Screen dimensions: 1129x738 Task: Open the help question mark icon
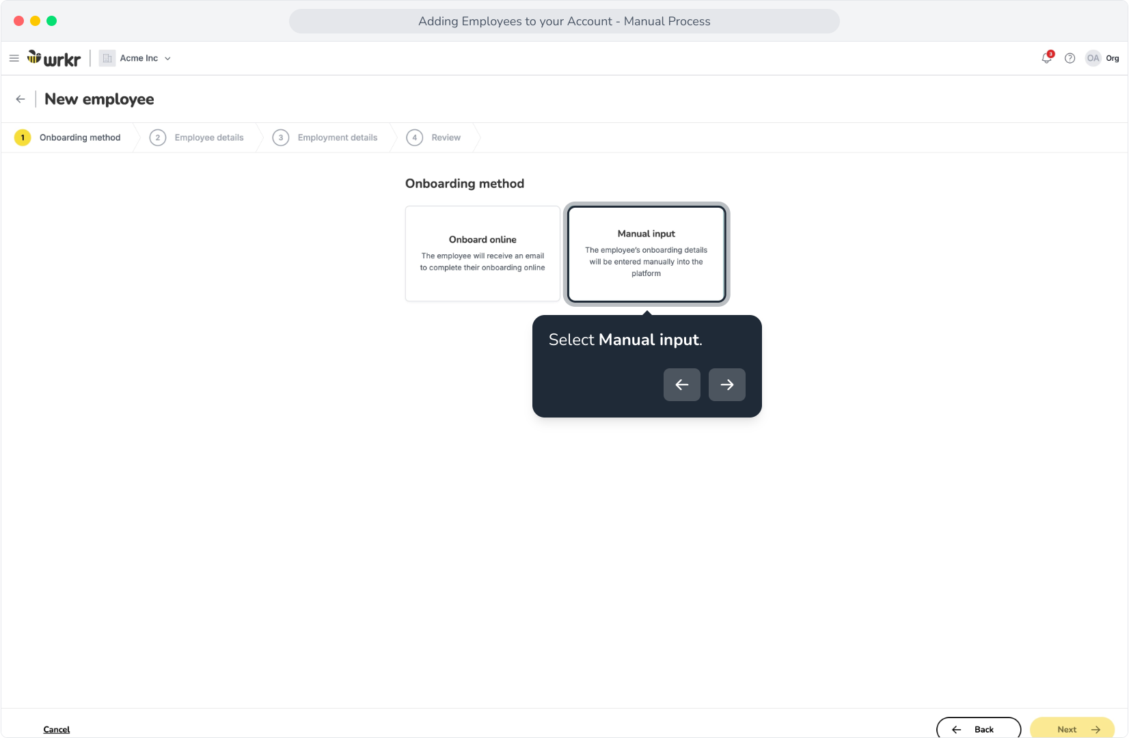(x=1070, y=58)
